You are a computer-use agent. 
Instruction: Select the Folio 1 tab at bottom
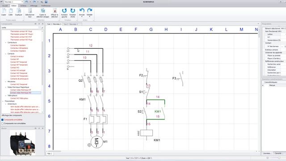pyautogui.click(x=50, y=154)
